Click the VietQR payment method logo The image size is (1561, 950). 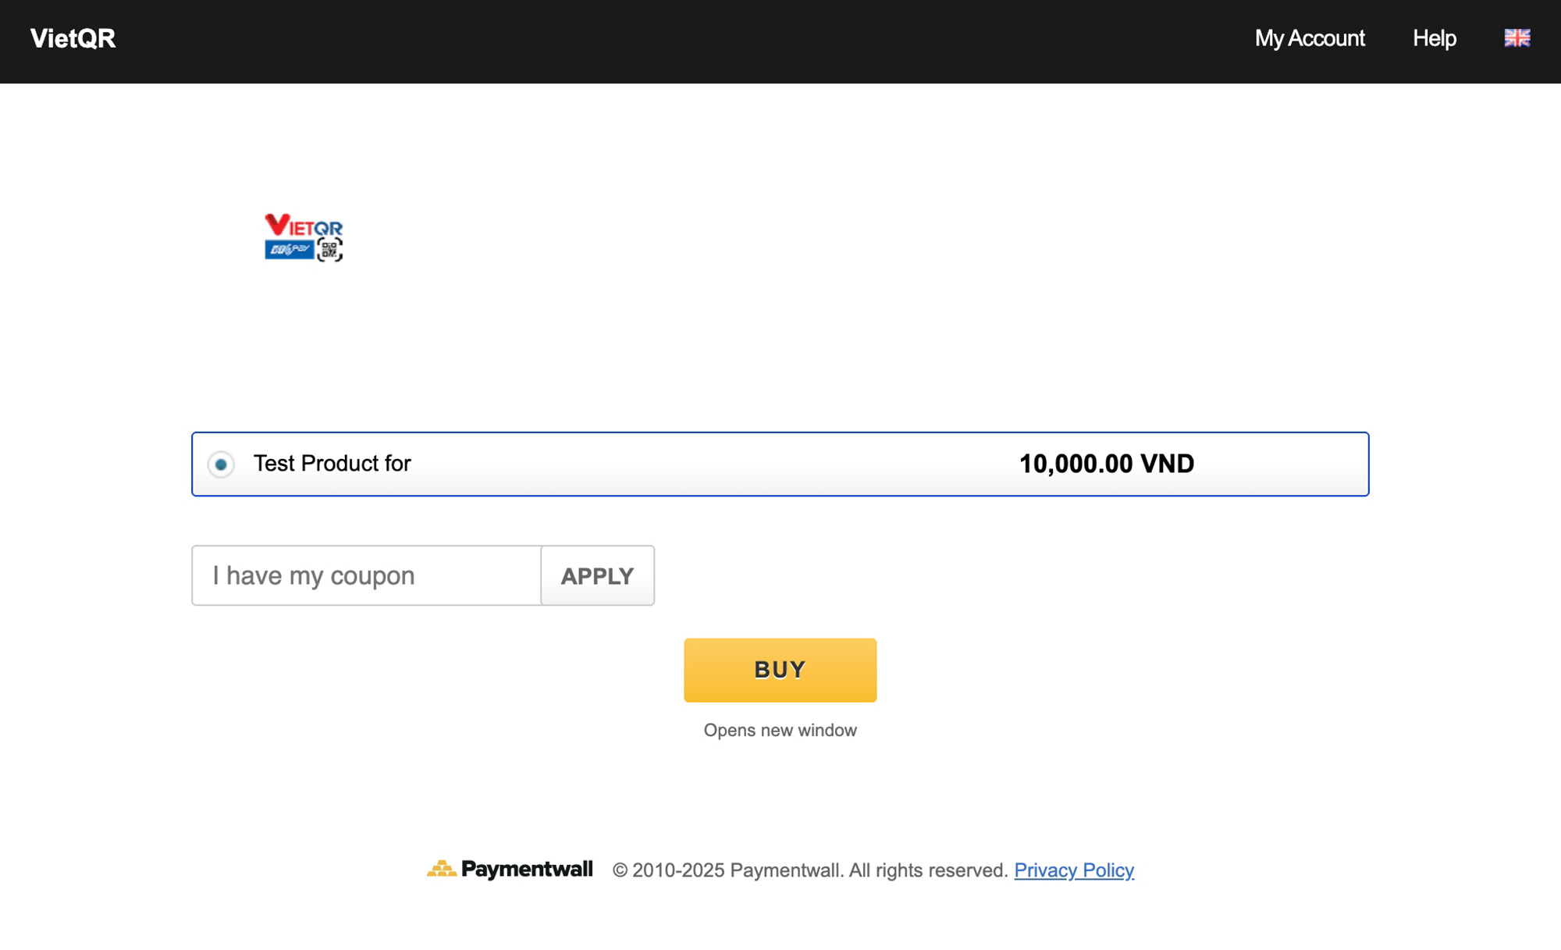point(304,237)
